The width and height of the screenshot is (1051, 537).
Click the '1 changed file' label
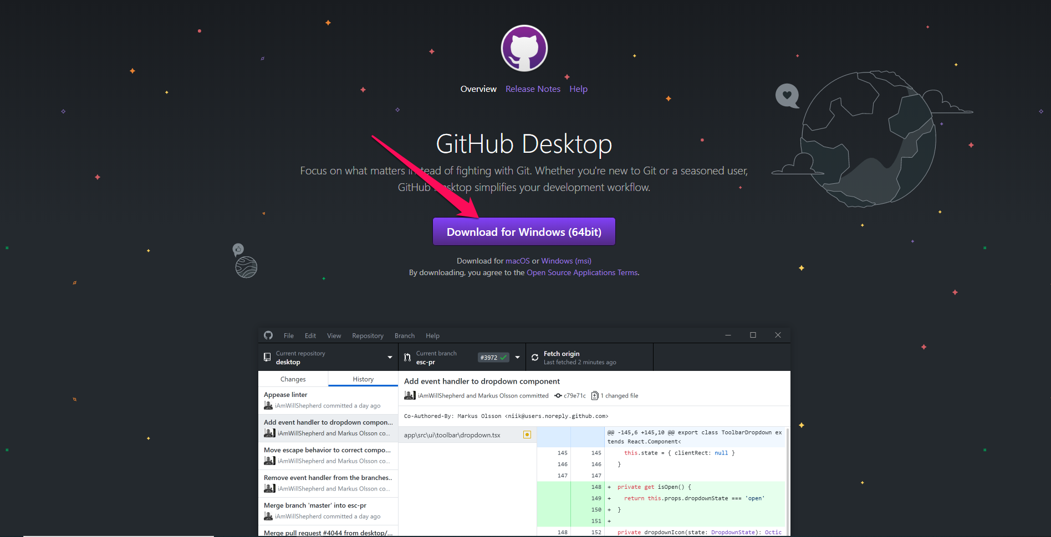tap(620, 396)
